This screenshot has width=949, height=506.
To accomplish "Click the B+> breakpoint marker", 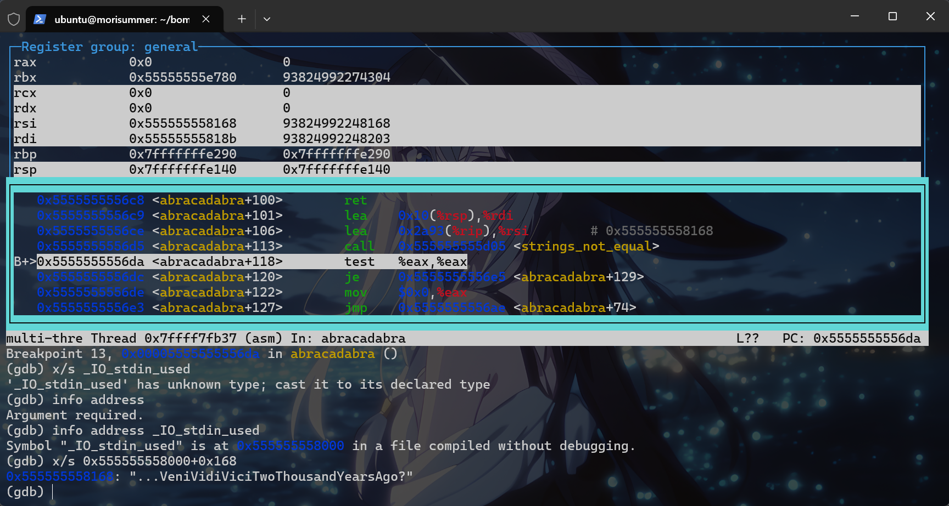I will pos(25,261).
